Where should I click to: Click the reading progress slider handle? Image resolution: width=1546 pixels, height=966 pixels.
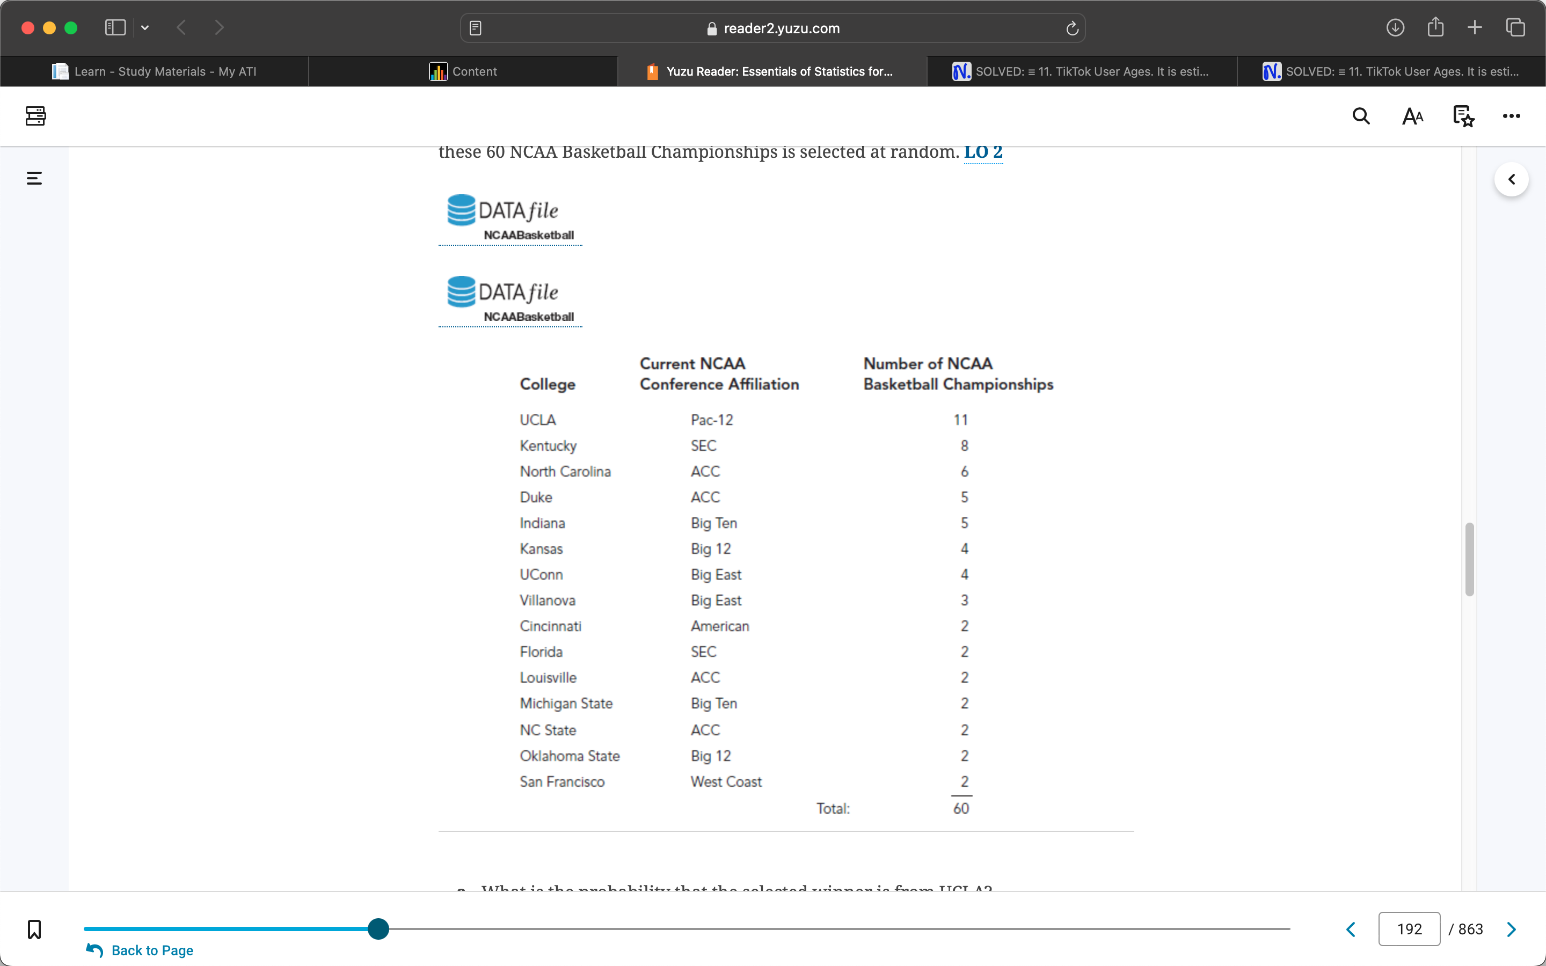[378, 929]
